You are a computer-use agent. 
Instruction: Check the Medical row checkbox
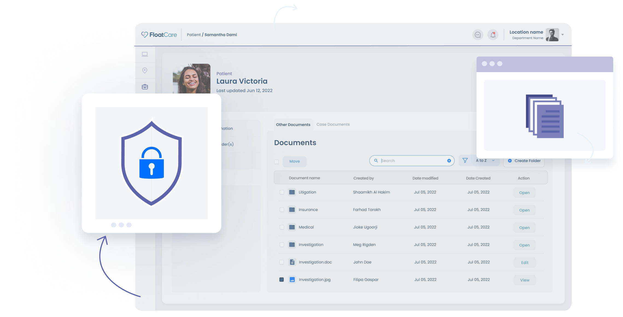pyautogui.click(x=282, y=227)
